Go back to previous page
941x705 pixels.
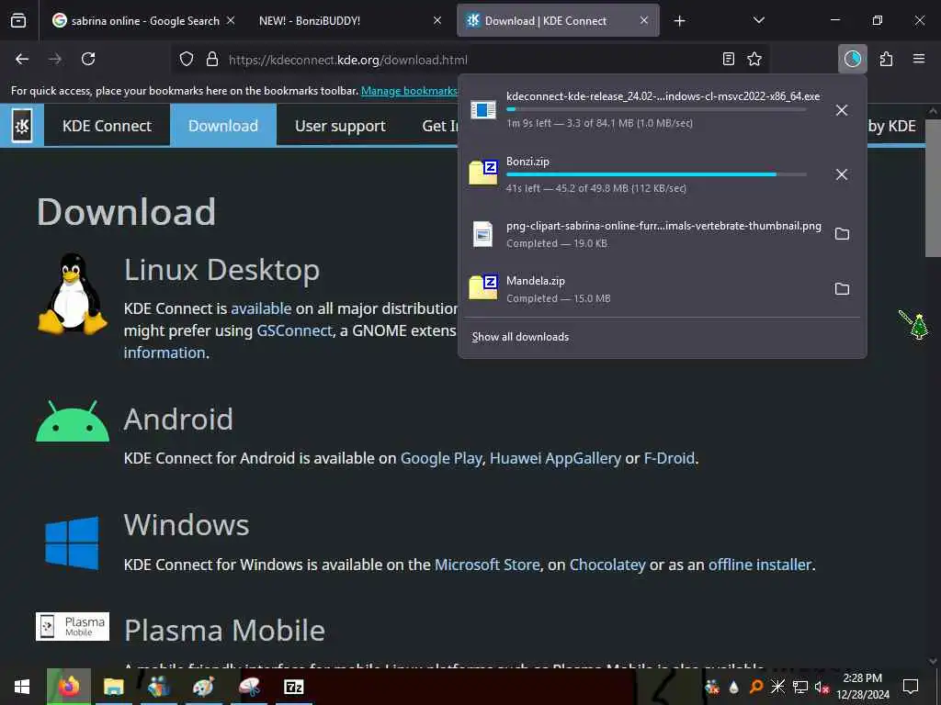pyautogui.click(x=22, y=59)
